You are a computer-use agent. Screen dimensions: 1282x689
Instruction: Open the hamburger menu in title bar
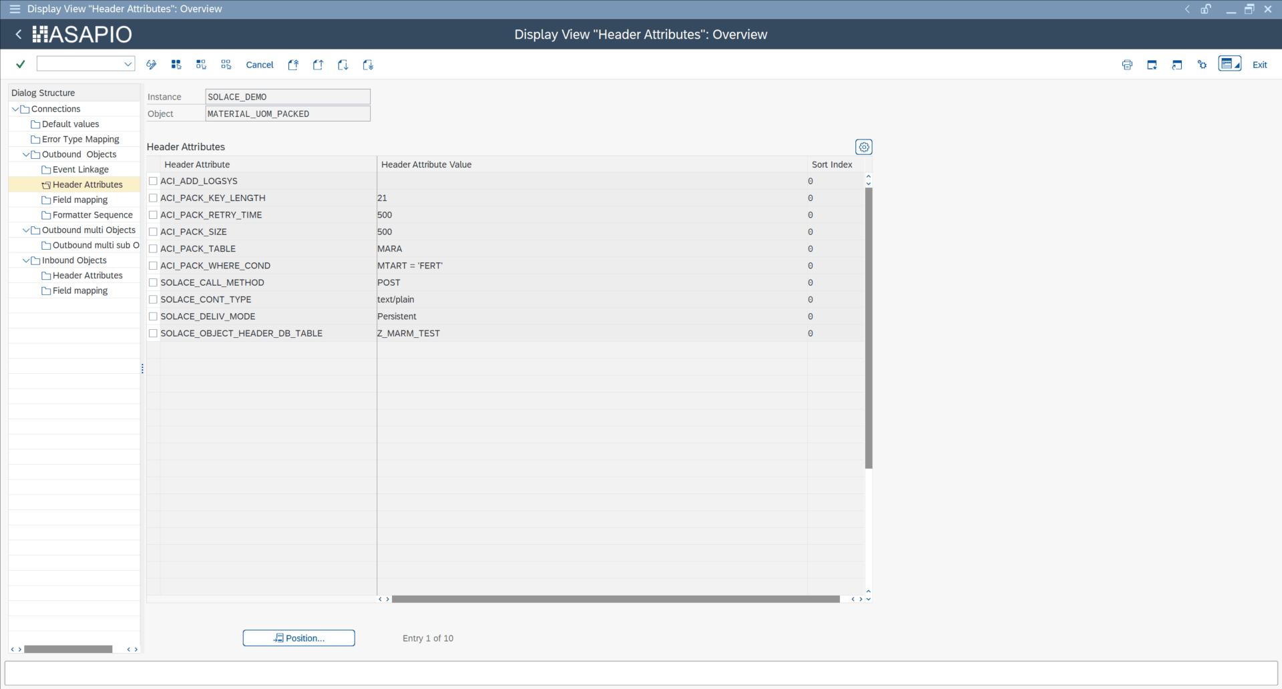point(15,9)
